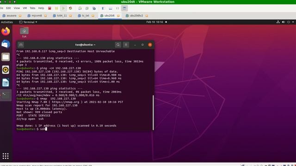The height and width of the screenshot is (166, 296).
Task: Close the asusora tab
Action: point(20,16)
